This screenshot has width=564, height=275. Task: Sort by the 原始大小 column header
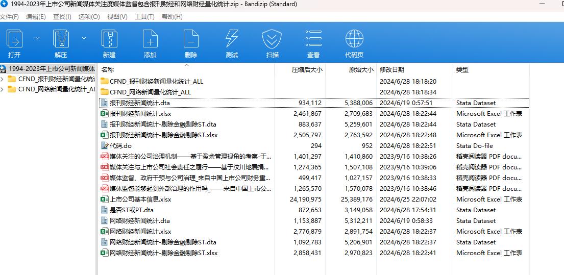(361, 70)
